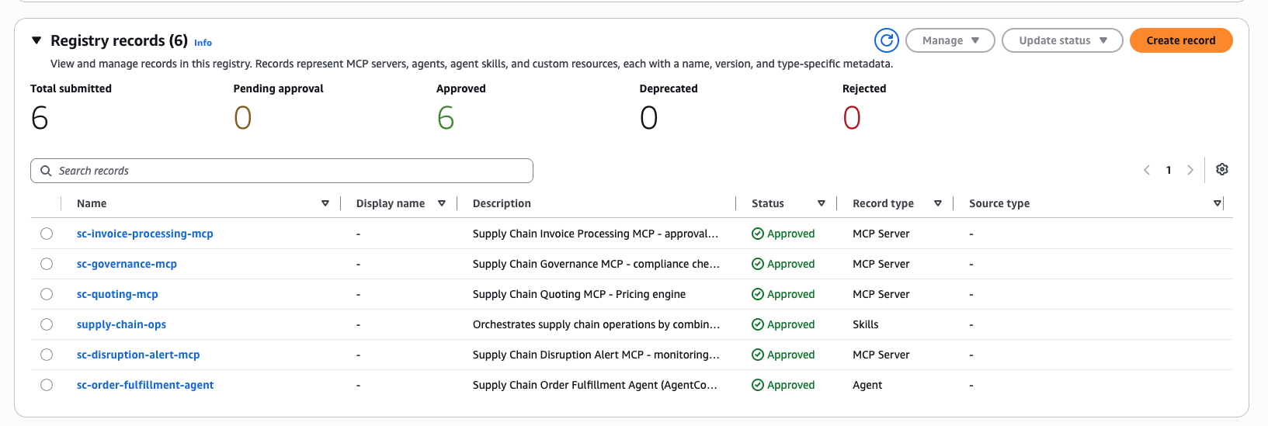The width and height of the screenshot is (1268, 426).
Task: Sort by Name column arrow
Action: tap(325, 203)
